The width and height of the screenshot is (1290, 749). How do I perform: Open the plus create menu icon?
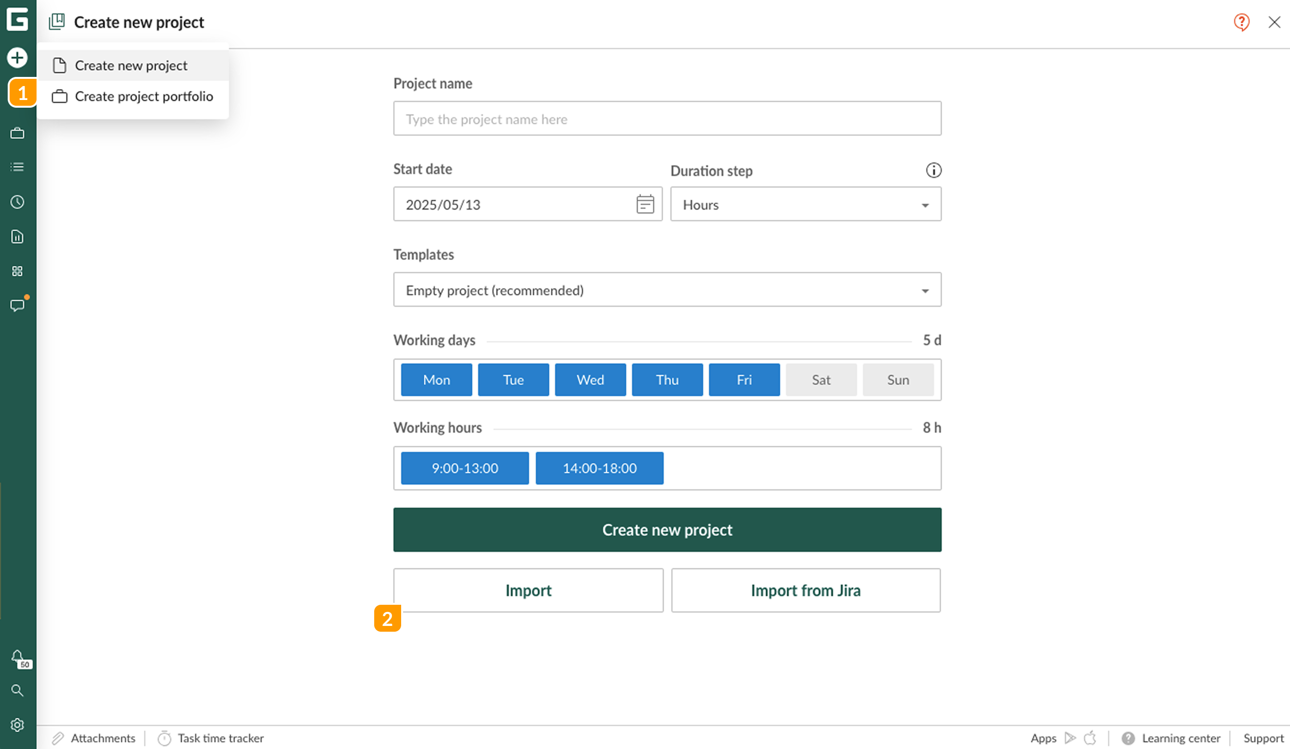point(17,58)
